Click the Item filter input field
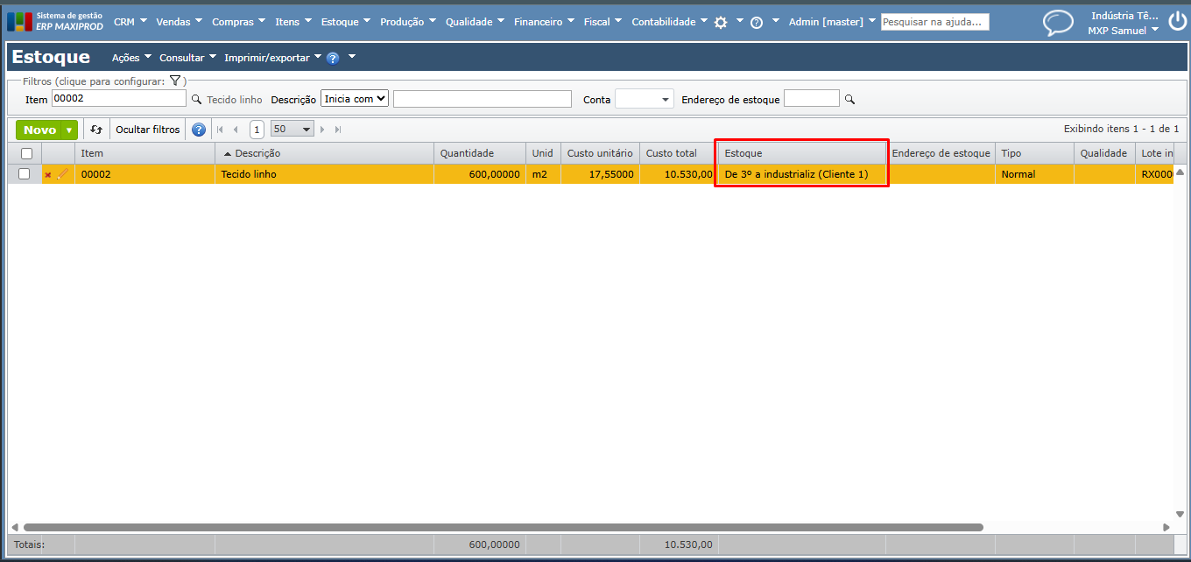The image size is (1191, 562). pyautogui.click(x=119, y=99)
